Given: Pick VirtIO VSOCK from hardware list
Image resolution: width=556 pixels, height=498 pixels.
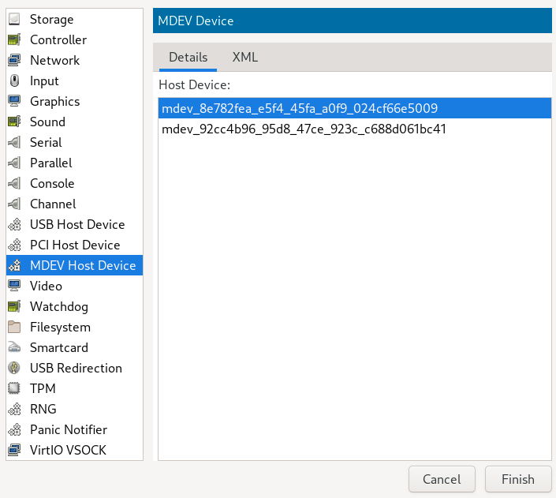Looking at the screenshot, I should pyautogui.click(x=74, y=450).
